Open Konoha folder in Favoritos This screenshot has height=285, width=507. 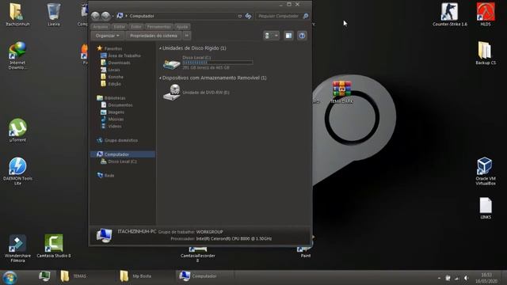(x=116, y=77)
